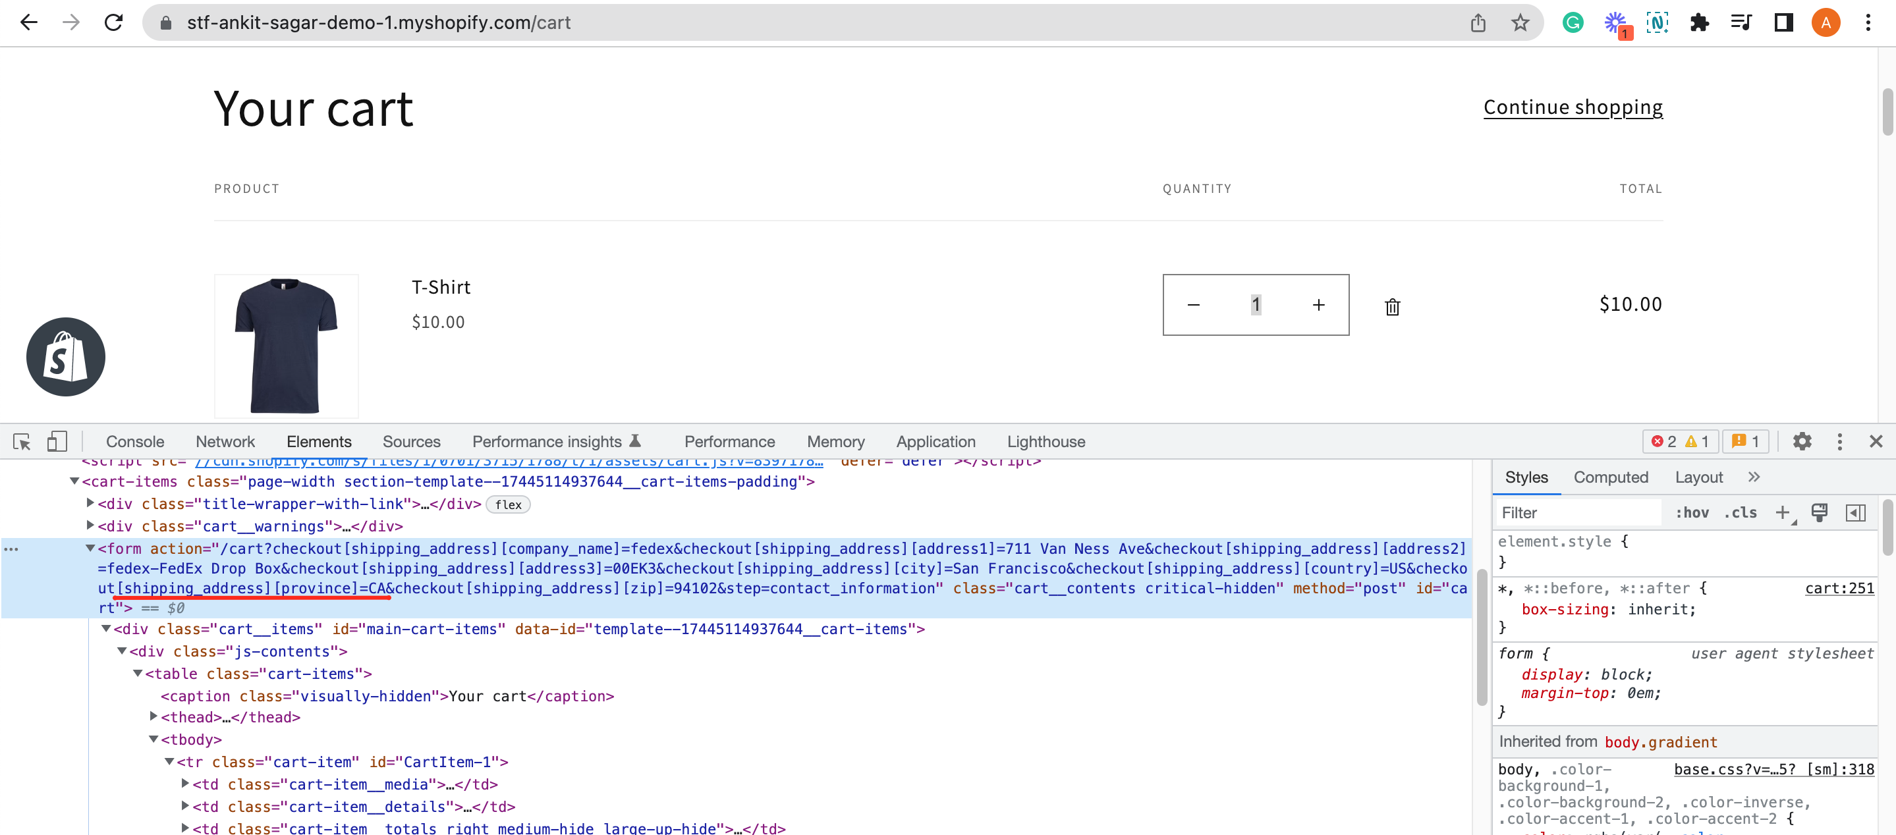
Task: Toggle device toolbar in DevTools
Action: click(x=57, y=441)
